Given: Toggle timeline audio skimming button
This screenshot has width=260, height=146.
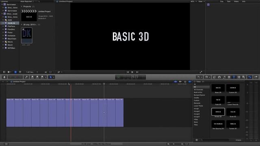Looking at the screenshot, I should [180, 82].
